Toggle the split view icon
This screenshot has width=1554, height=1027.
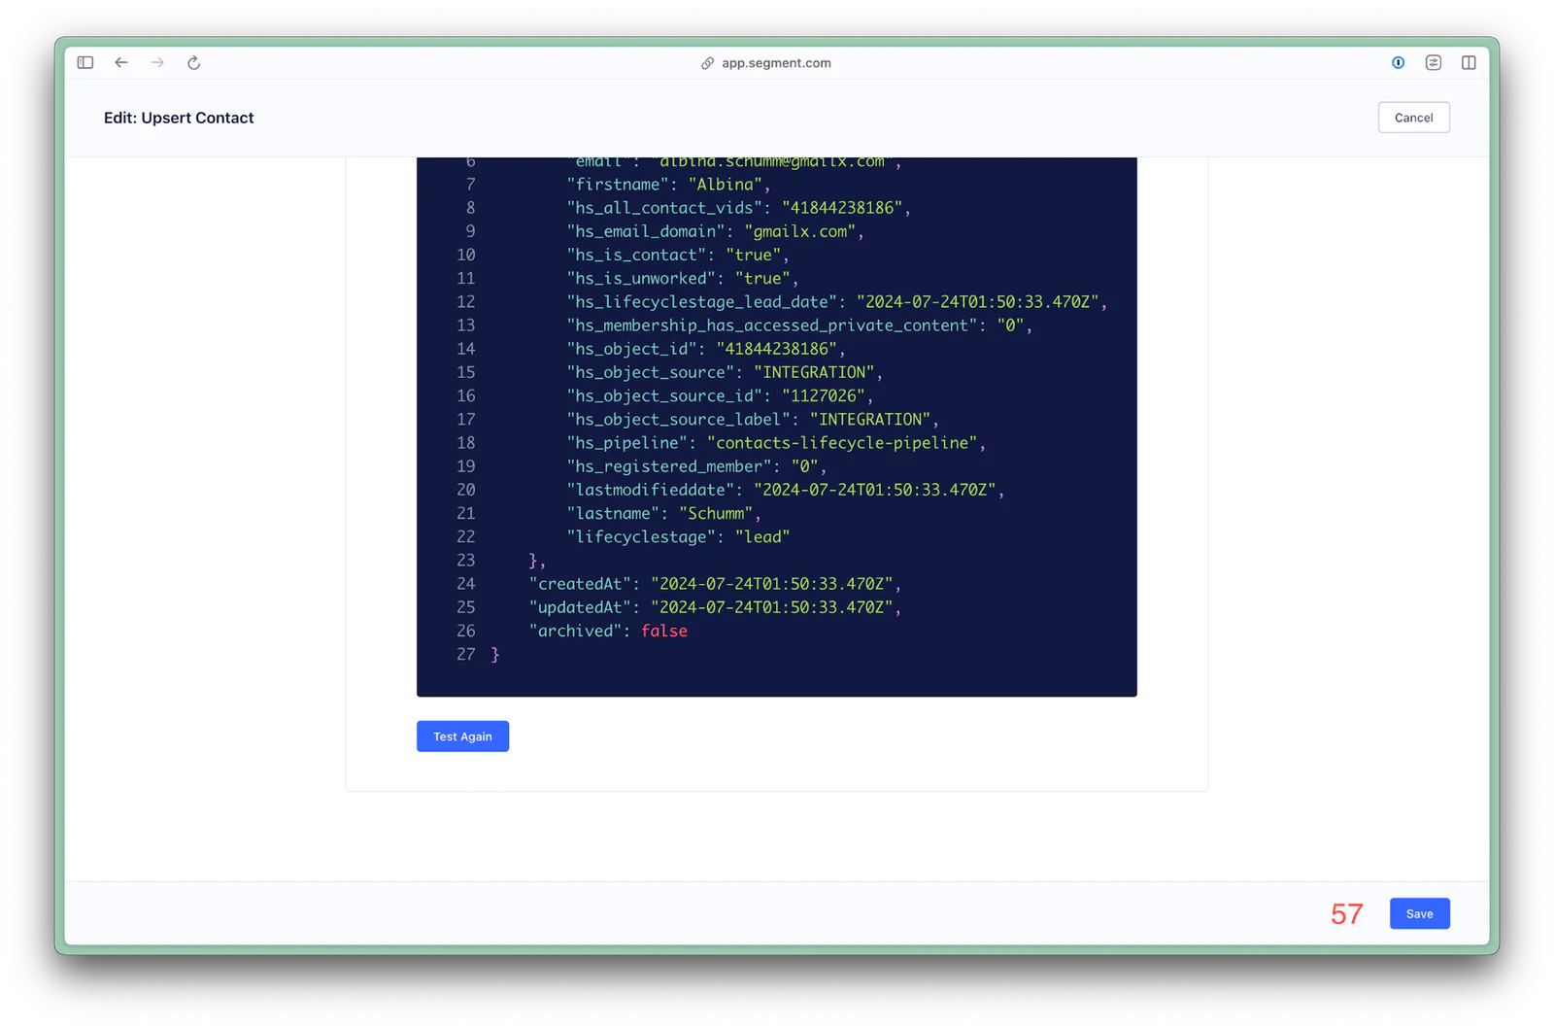(x=1469, y=62)
